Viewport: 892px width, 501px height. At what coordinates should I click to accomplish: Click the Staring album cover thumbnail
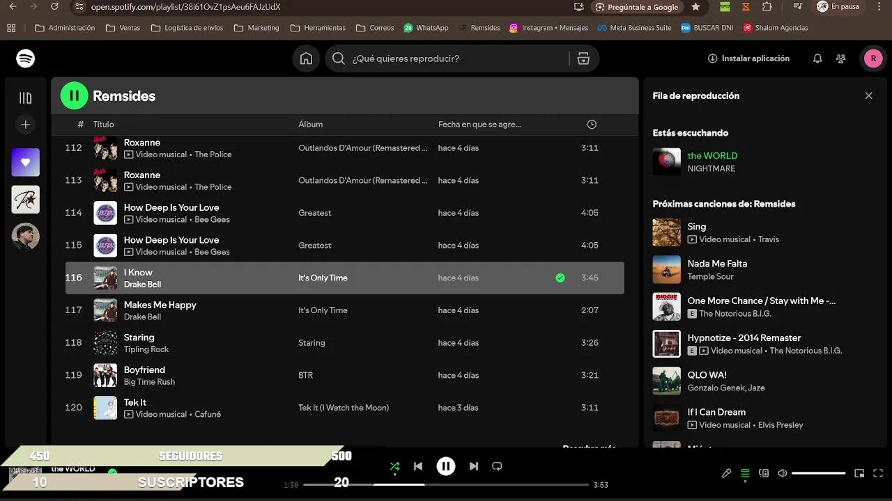[x=105, y=342]
